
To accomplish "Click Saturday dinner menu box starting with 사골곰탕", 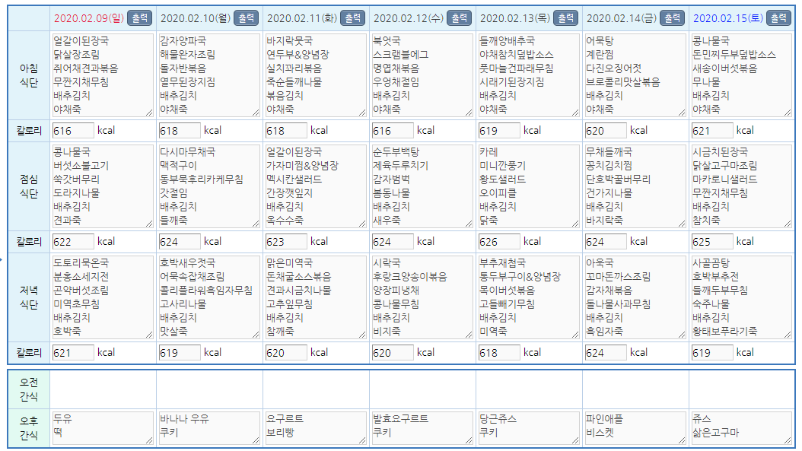I will tap(742, 297).
